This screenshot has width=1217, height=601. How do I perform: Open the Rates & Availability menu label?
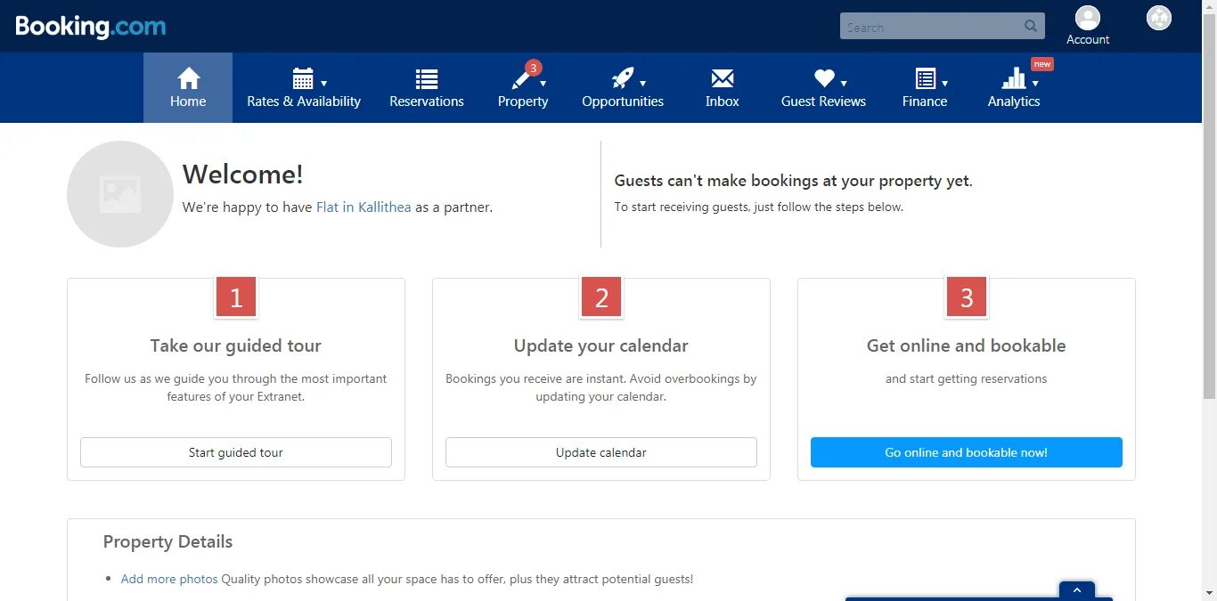(x=304, y=102)
